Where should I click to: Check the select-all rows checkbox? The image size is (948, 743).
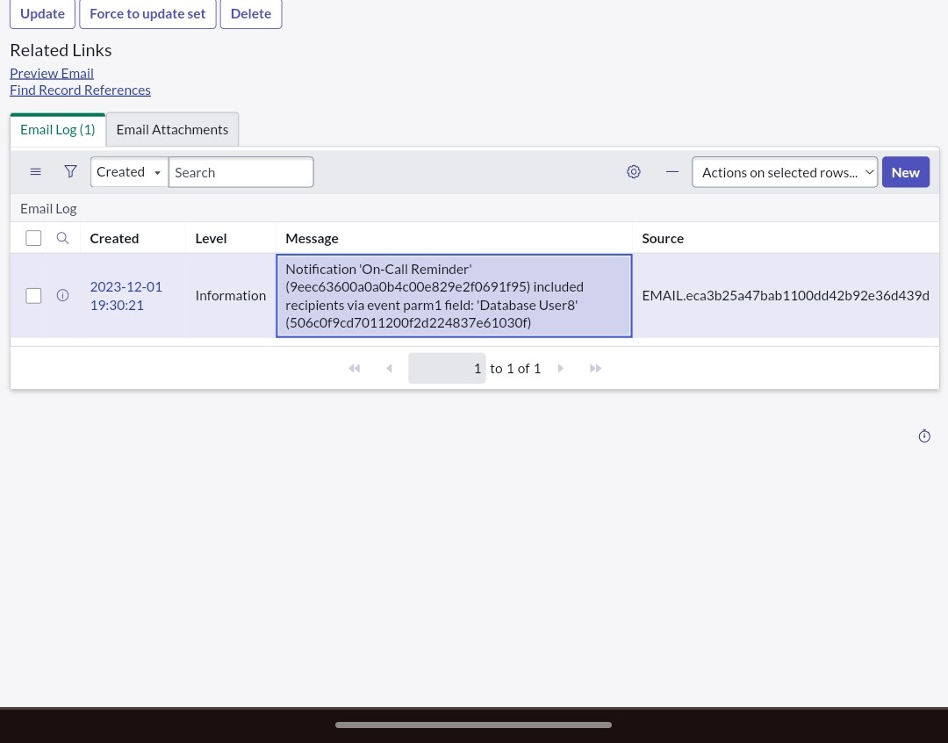click(x=32, y=237)
